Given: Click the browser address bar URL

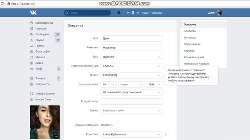Looking at the screenshot, I should pos(23,3).
